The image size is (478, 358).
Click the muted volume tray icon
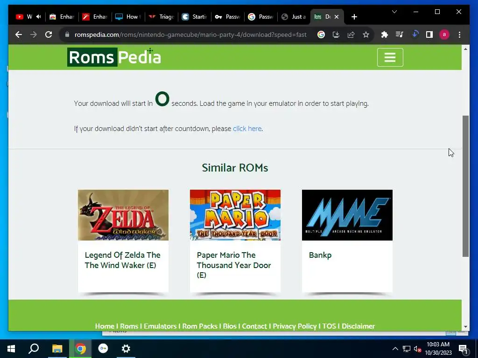pos(417,349)
